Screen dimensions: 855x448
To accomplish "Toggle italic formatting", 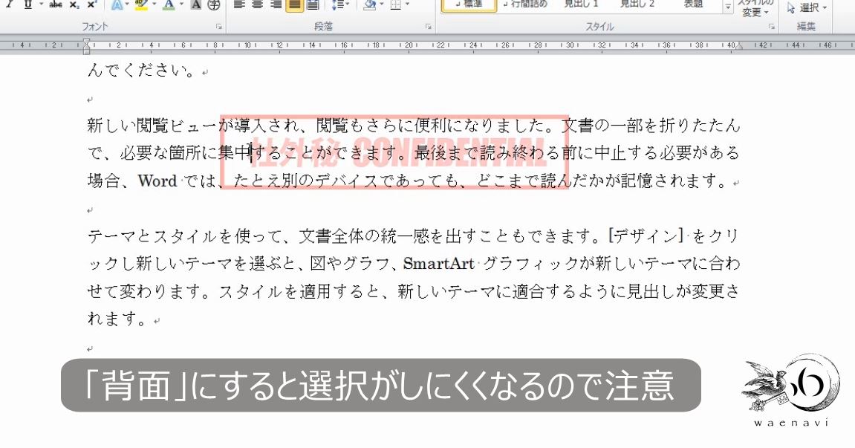I will point(9,4).
